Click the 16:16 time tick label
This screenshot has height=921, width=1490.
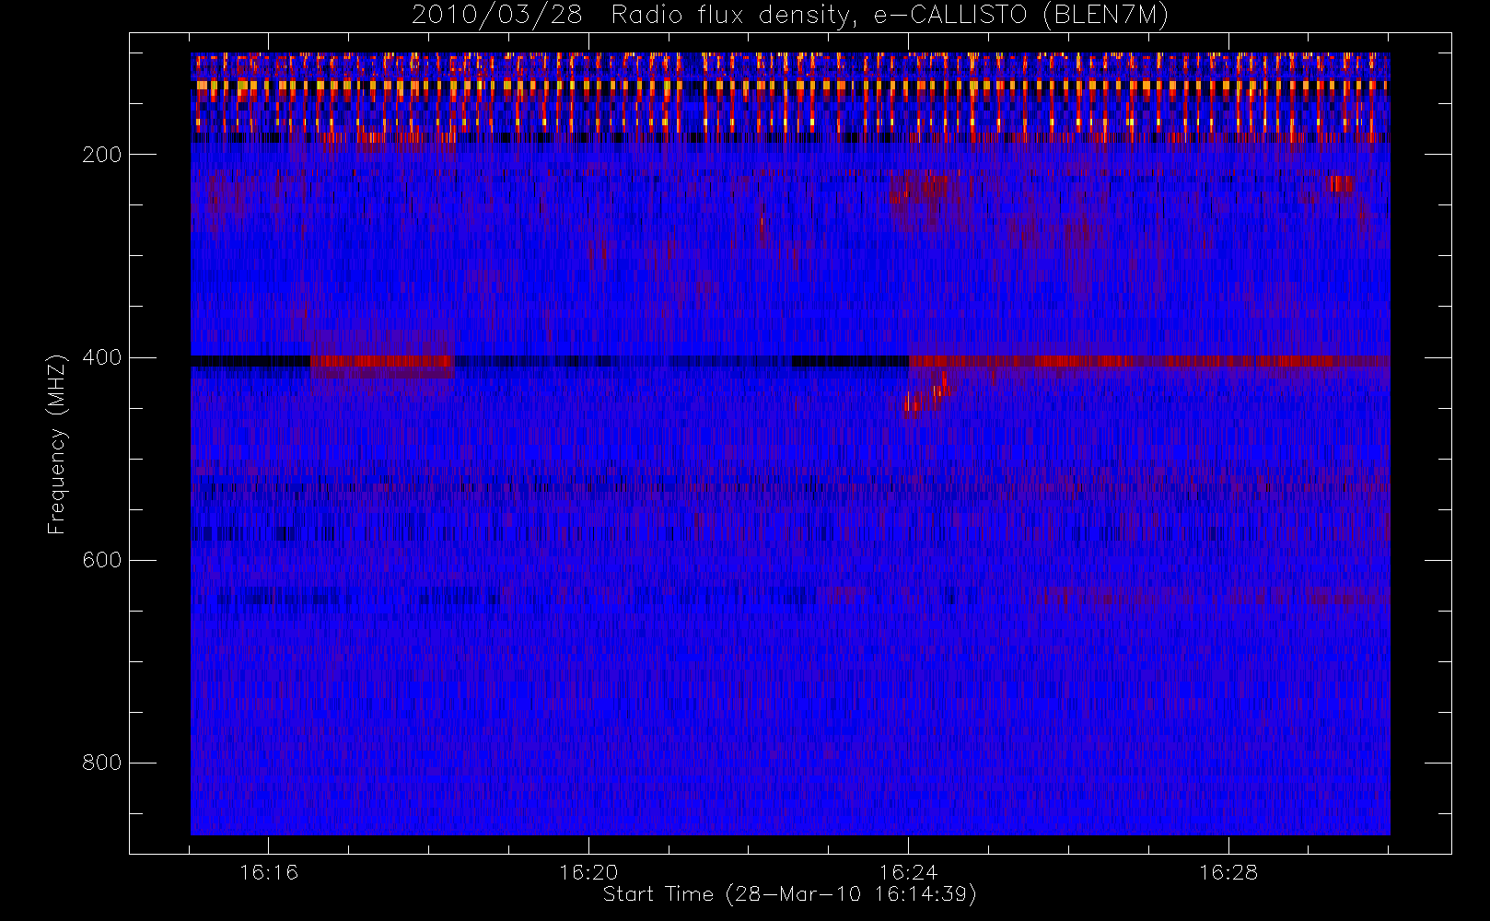pyautogui.click(x=269, y=872)
